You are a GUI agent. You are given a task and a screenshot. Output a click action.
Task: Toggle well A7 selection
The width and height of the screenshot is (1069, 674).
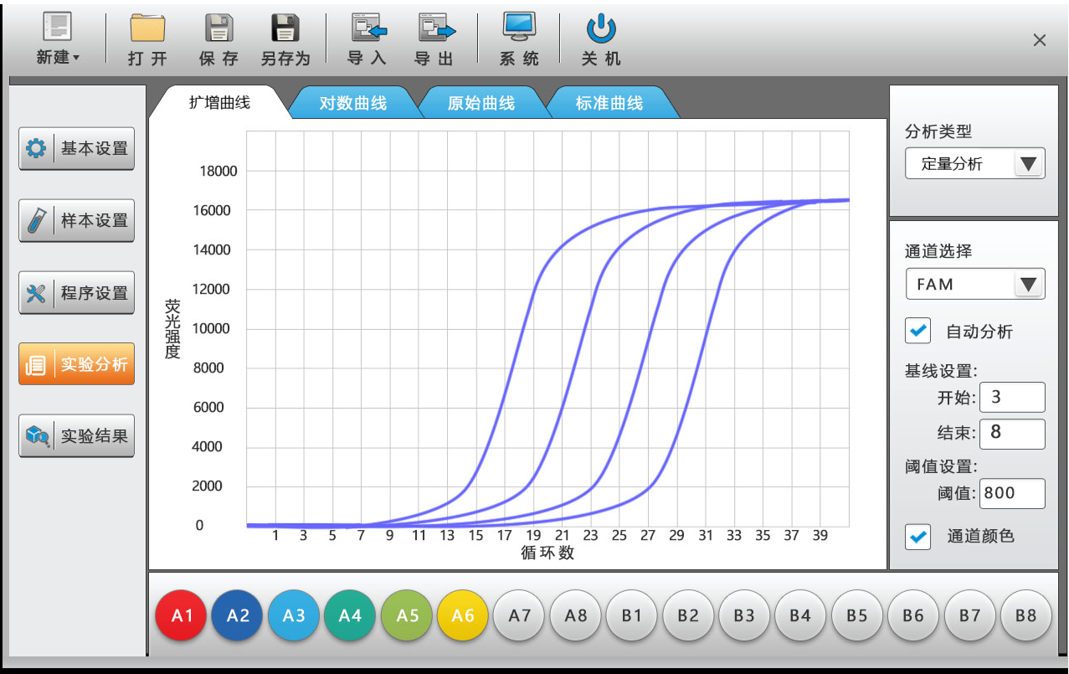tap(520, 615)
